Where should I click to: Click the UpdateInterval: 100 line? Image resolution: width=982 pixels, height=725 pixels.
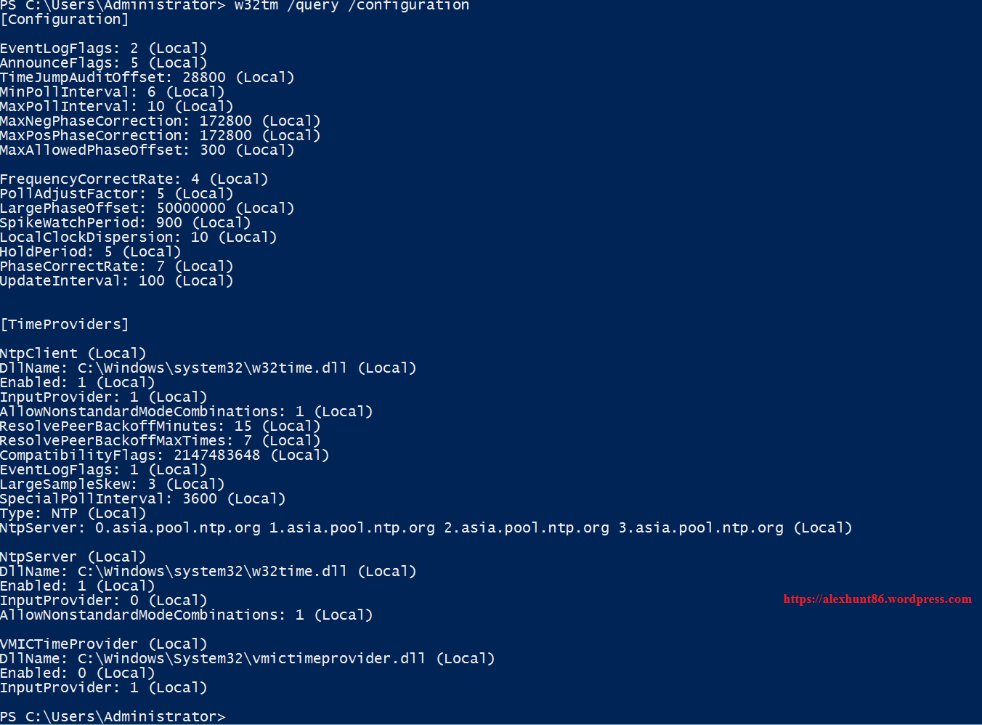click(116, 281)
